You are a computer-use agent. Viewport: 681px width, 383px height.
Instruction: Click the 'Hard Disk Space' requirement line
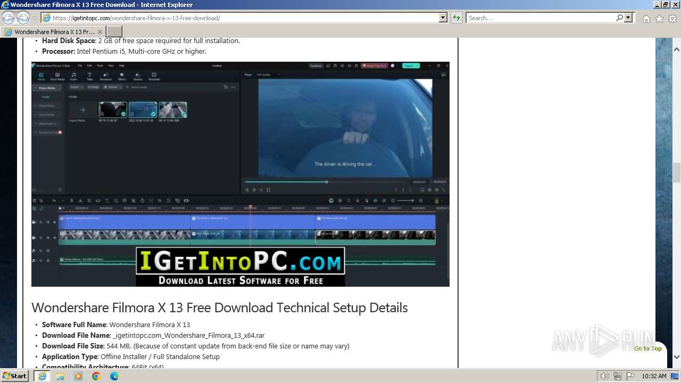pos(141,41)
